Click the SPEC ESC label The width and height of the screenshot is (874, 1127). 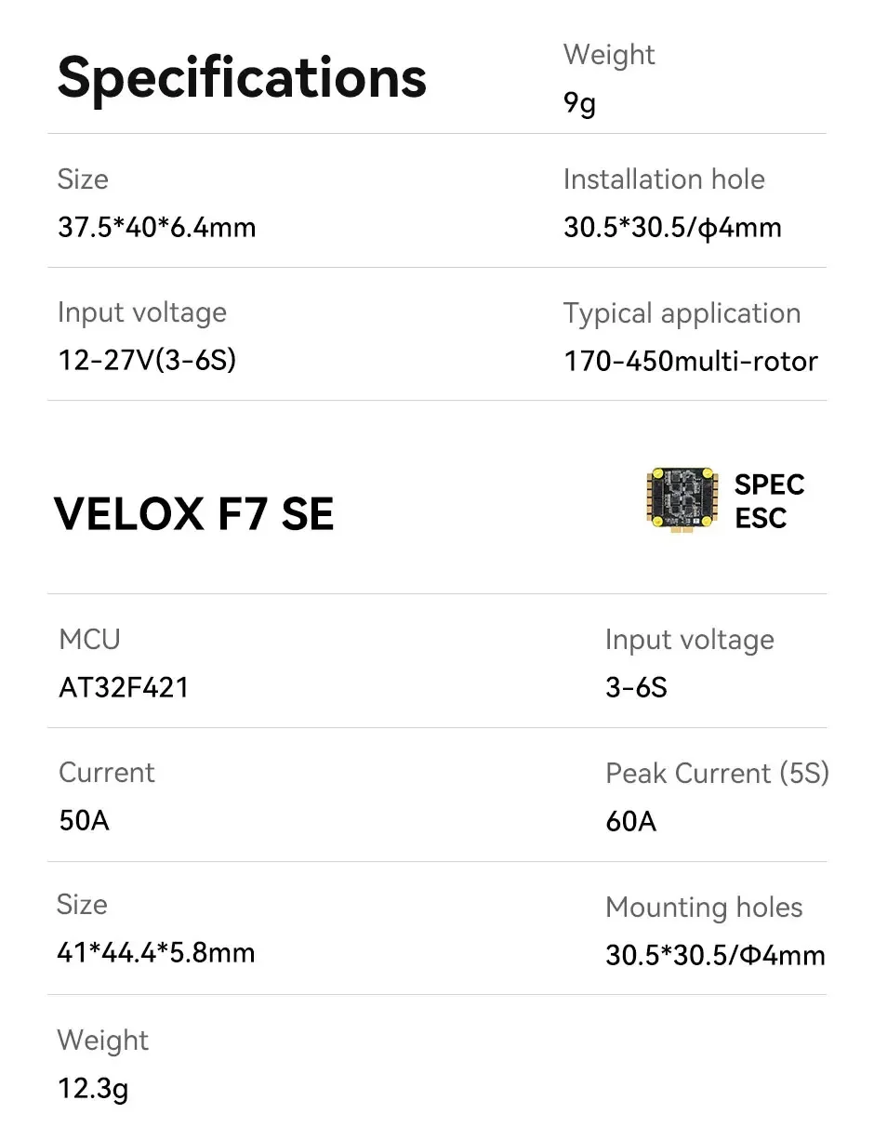coord(769,501)
